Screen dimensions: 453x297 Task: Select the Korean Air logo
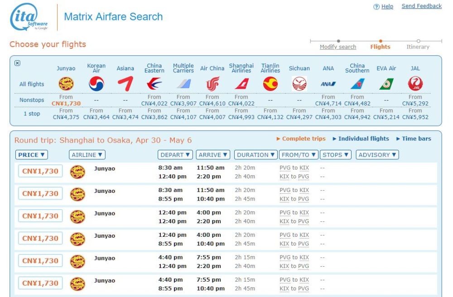point(96,84)
